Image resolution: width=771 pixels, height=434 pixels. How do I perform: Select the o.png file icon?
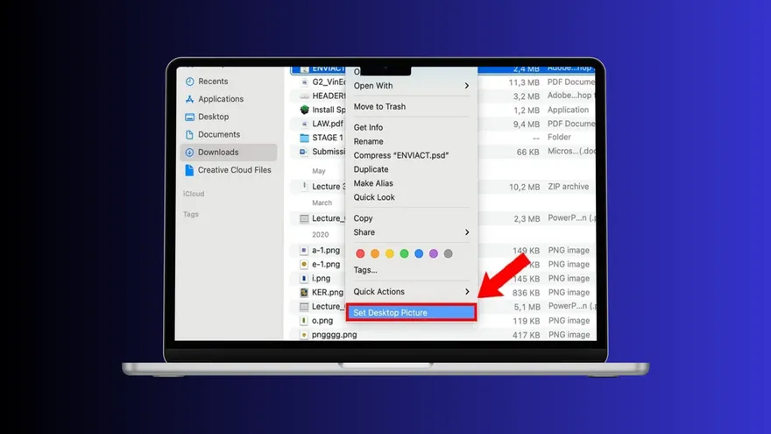304,320
